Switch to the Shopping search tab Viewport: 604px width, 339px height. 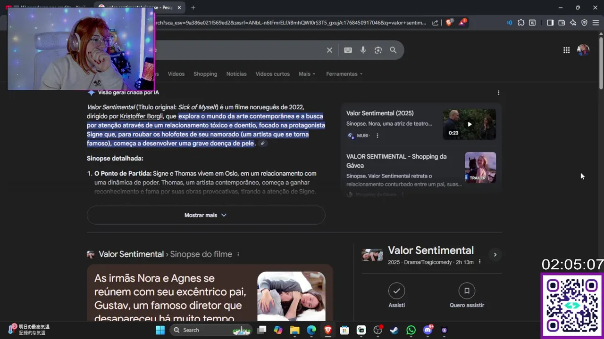tap(205, 74)
